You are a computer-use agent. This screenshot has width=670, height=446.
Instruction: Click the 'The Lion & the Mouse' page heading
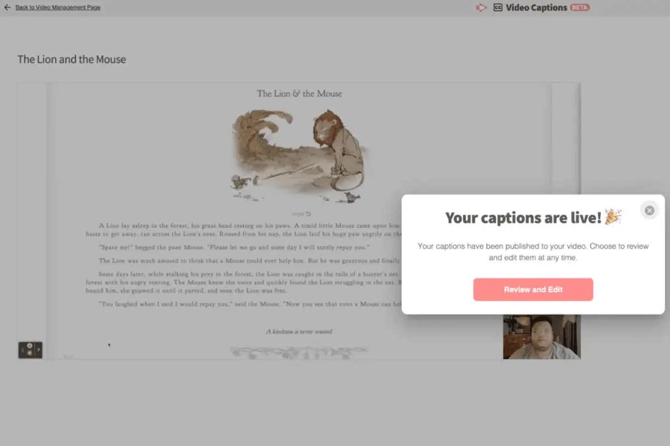[x=299, y=93]
